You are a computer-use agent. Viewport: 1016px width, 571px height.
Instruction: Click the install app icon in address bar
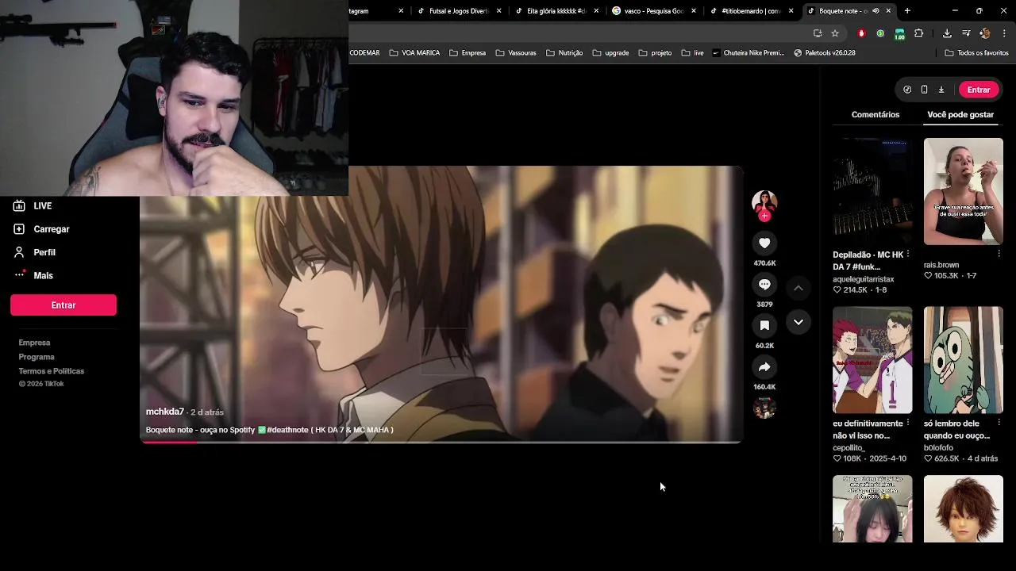click(818, 33)
